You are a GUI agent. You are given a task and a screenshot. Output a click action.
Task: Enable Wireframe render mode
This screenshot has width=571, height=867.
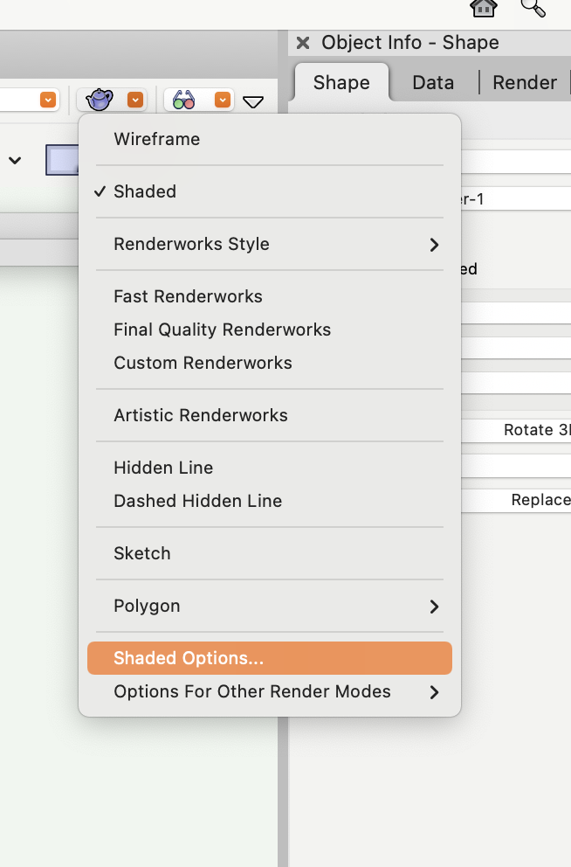point(157,139)
